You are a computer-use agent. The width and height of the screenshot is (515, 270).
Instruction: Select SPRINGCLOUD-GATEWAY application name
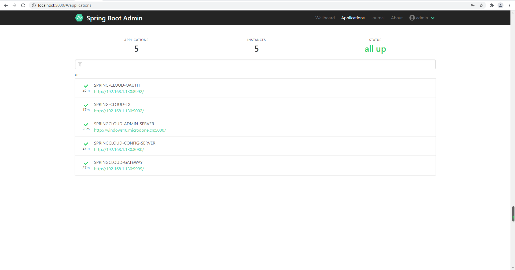(118, 162)
